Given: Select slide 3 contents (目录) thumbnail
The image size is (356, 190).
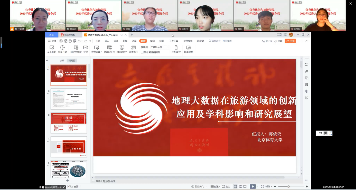Looking at the screenshot, I should (69, 123).
